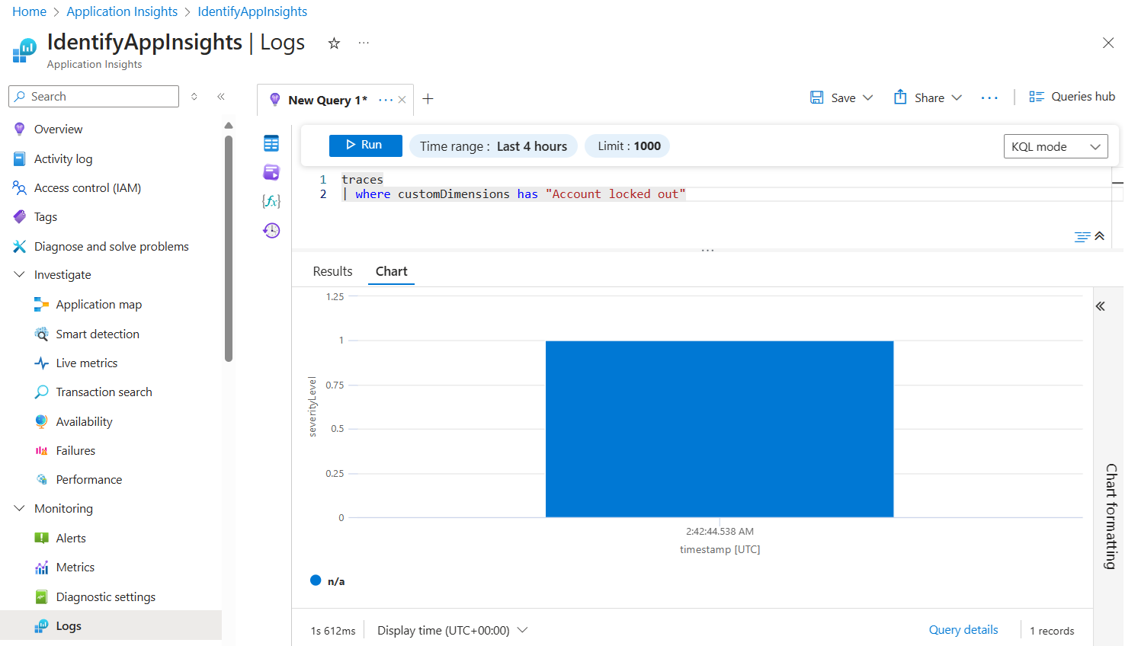Click the Save button
The image size is (1125, 646).
pyautogui.click(x=833, y=98)
